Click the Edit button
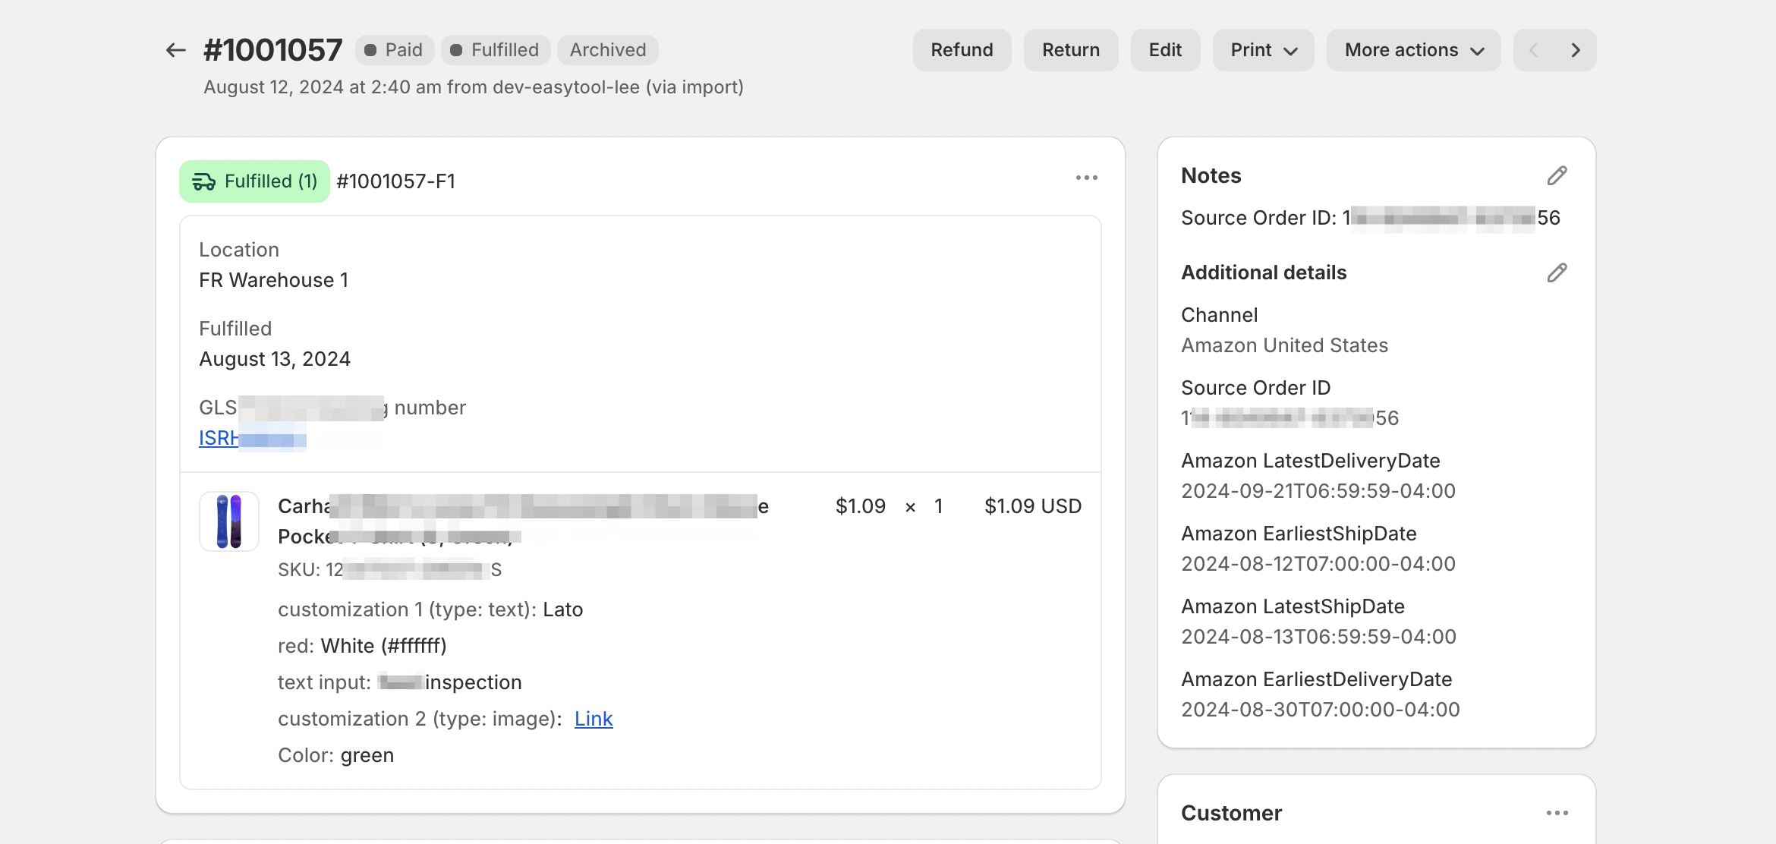 coord(1165,49)
